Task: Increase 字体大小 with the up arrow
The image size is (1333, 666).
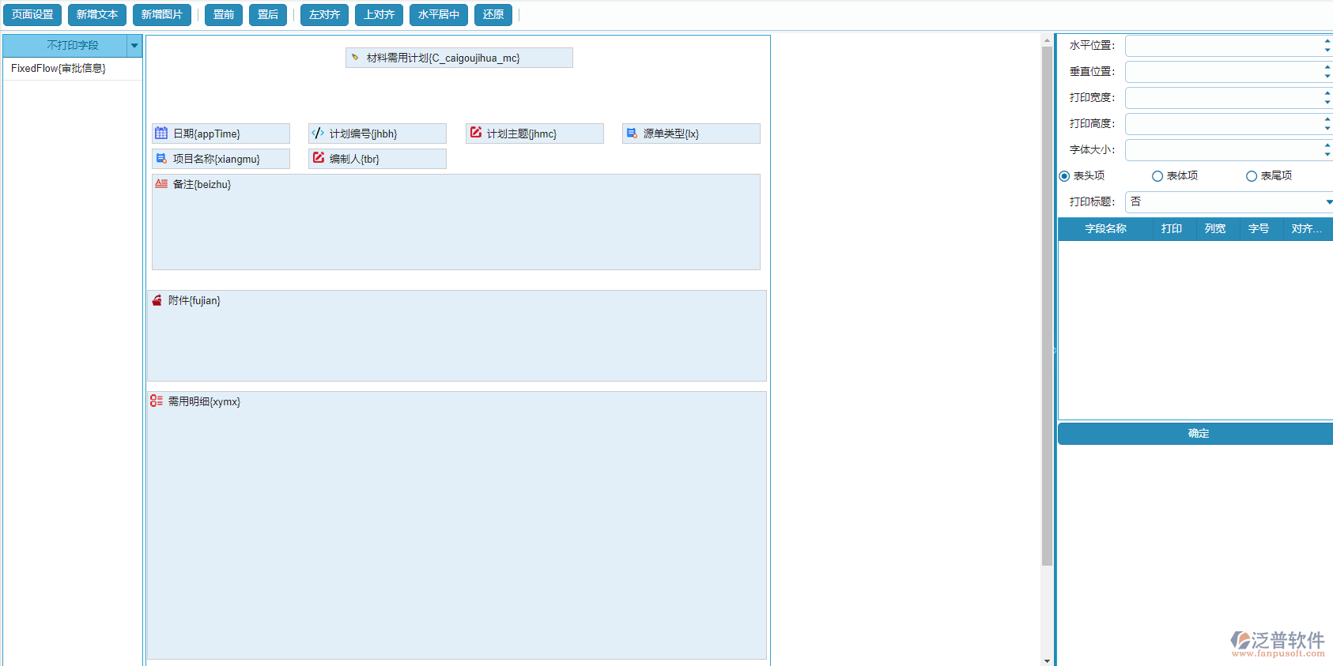Action: click(1327, 145)
